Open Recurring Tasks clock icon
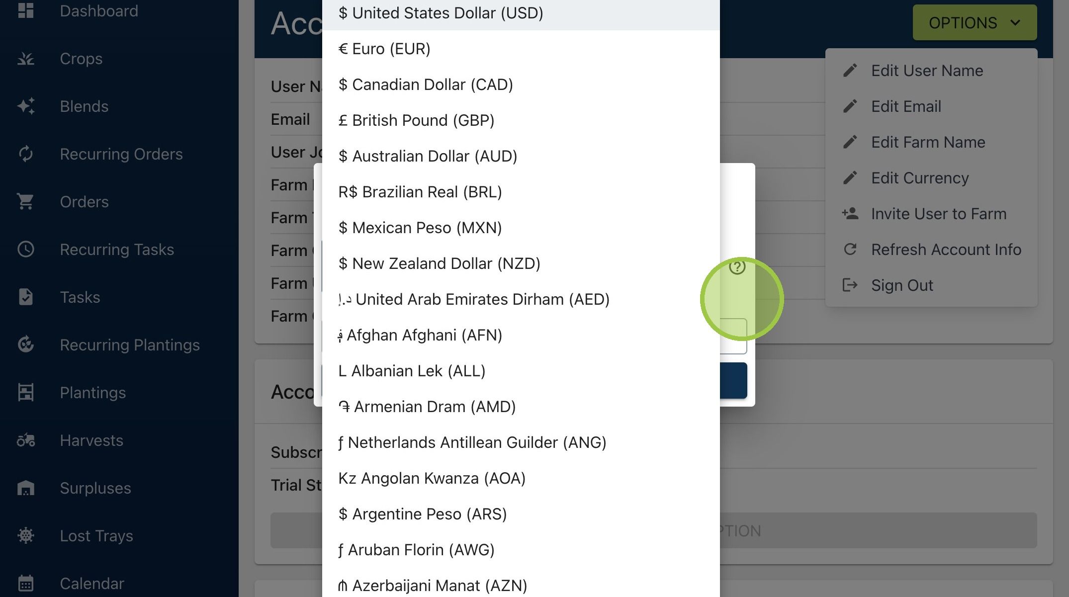The width and height of the screenshot is (1069, 597). tap(26, 250)
